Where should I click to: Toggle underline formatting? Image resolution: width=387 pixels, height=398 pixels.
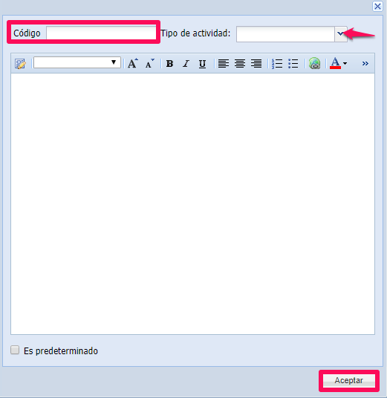[x=202, y=63]
